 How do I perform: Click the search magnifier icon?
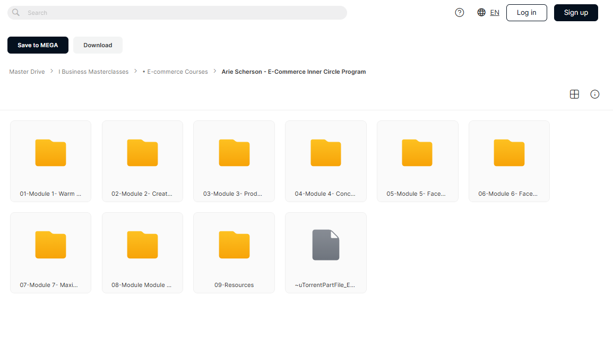coord(16,13)
